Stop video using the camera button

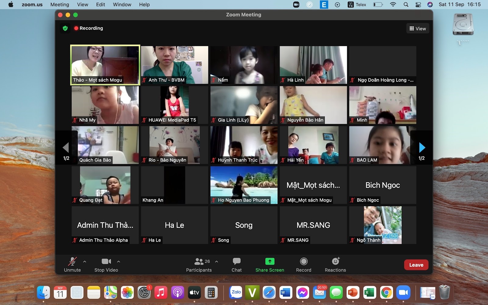[106, 265]
